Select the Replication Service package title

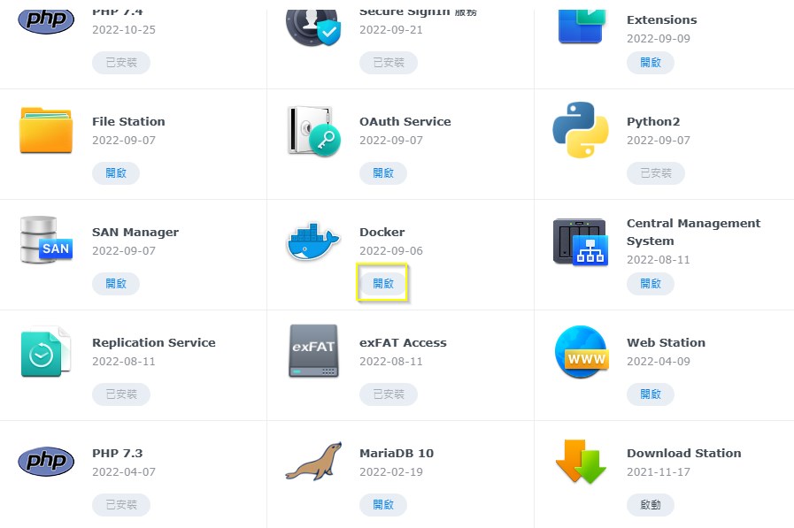pos(153,342)
